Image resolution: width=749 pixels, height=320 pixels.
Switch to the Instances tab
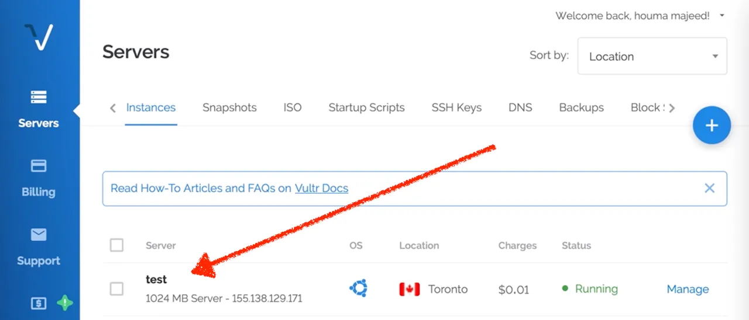click(x=151, y=107)
